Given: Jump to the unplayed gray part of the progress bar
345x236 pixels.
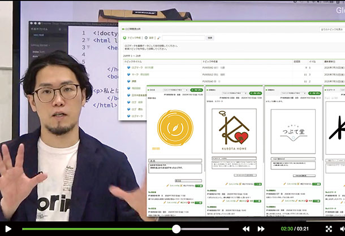Looking at the screenshot, I should [x=205, y=229].
